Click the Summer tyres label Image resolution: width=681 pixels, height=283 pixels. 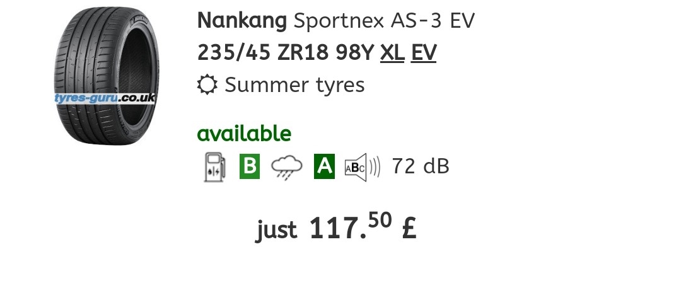[x=294, y=84]
